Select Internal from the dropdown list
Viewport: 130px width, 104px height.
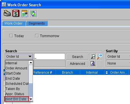pyautogui.click(x=17, y=63)
